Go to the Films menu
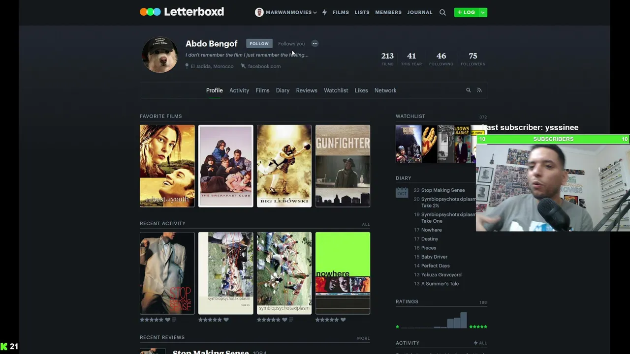Image resolution: width=630 pixels, height=354 pixels. 341,12
